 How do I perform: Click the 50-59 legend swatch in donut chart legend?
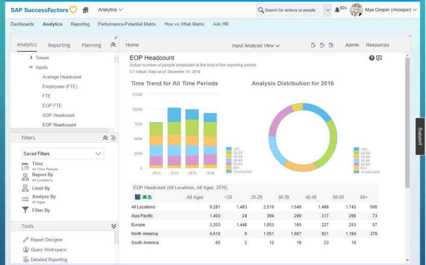[356, 164]
